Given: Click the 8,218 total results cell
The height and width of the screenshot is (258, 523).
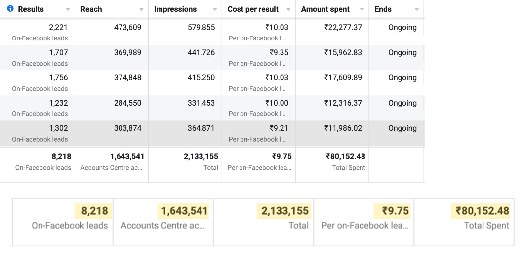Looking at the screenshot, I should [61, 157].
